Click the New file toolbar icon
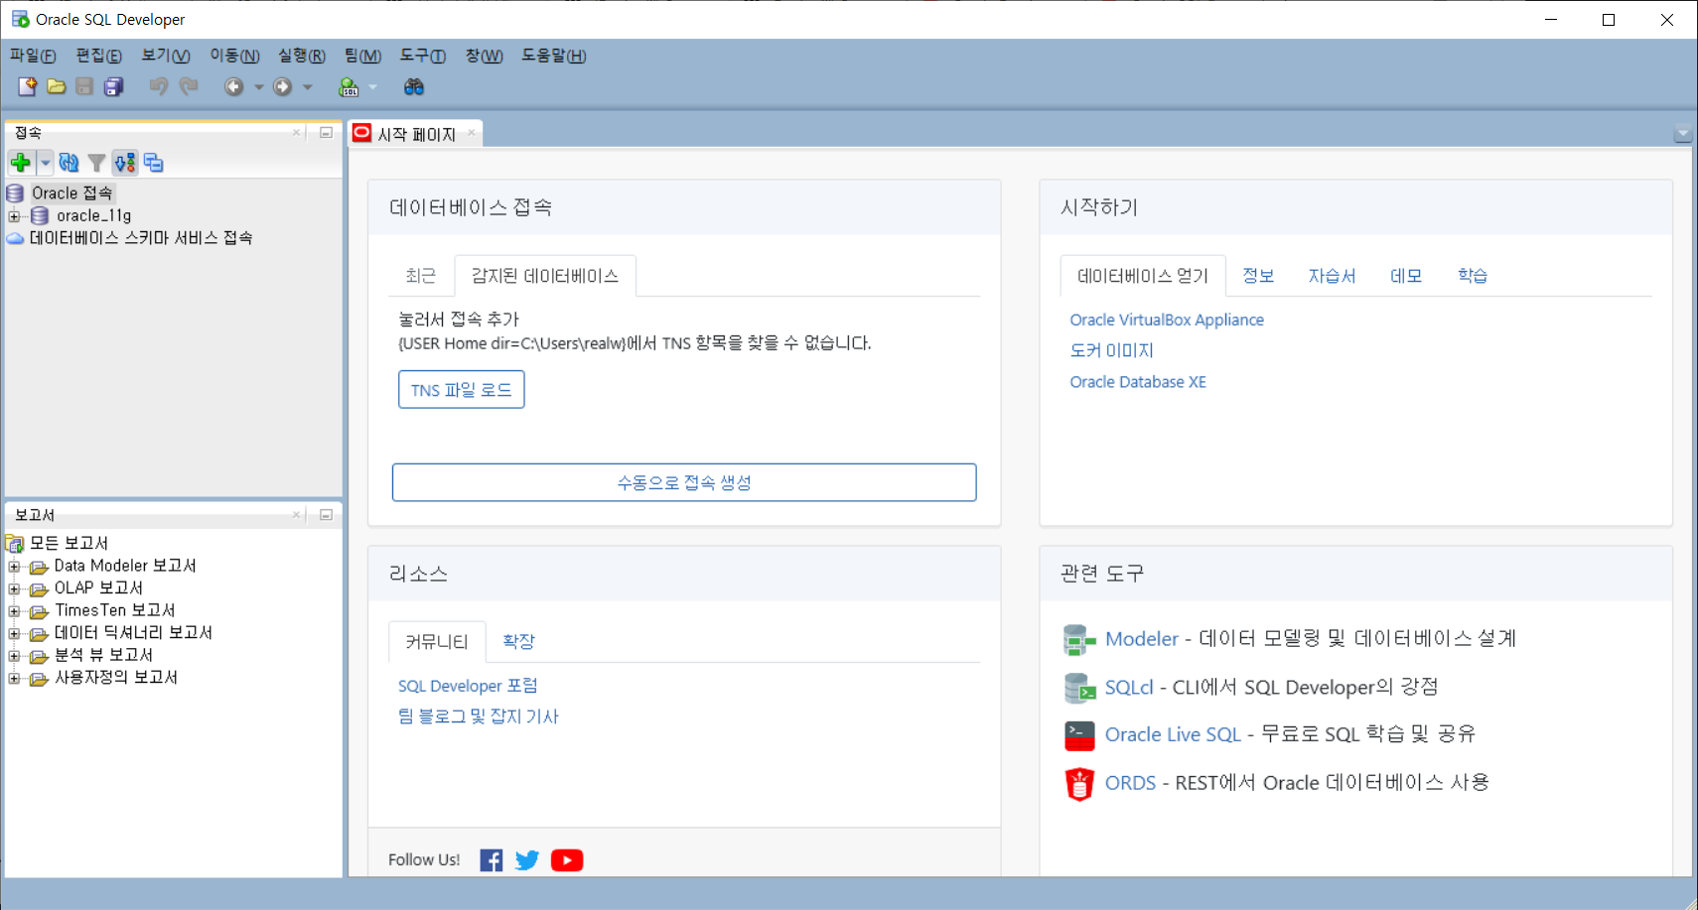Viewport: 1698px width, 910px height. click(28, 86)
